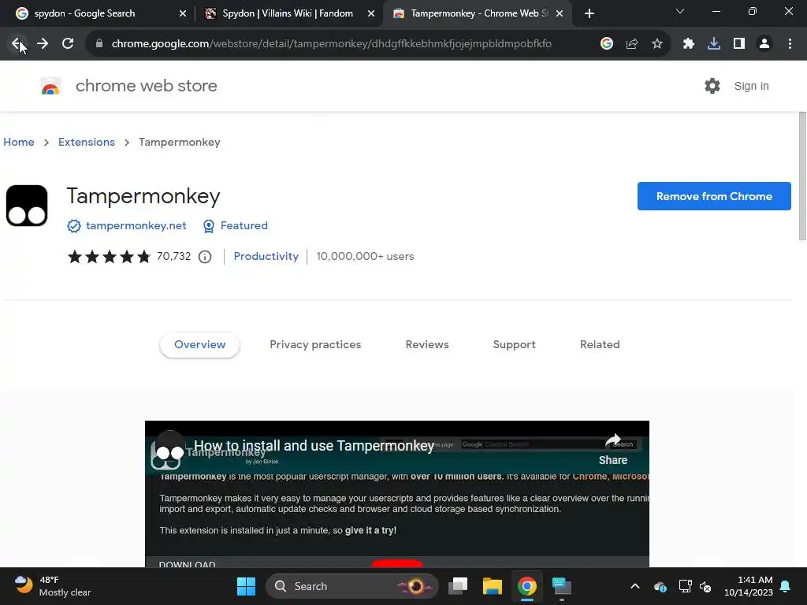Close the Tampermonkey web store tab
The width and height of the screenshot is (807, 605).
[x=560, y=13]
